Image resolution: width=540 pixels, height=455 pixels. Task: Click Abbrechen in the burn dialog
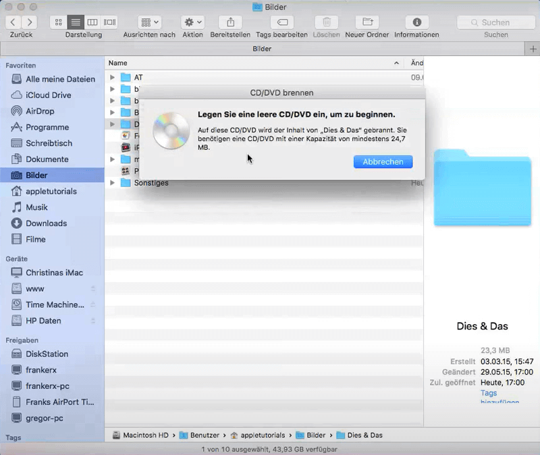pyautogui.click(x=383, y=162)
